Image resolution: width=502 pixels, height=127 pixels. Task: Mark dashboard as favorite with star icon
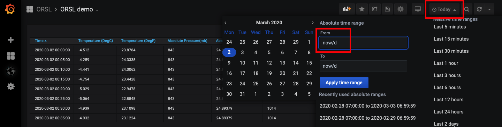[362, 9]
